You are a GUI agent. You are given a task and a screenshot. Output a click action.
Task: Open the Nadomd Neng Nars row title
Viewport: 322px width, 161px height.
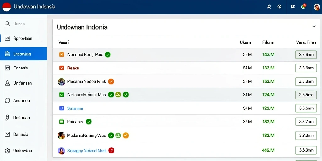[85, 54]
